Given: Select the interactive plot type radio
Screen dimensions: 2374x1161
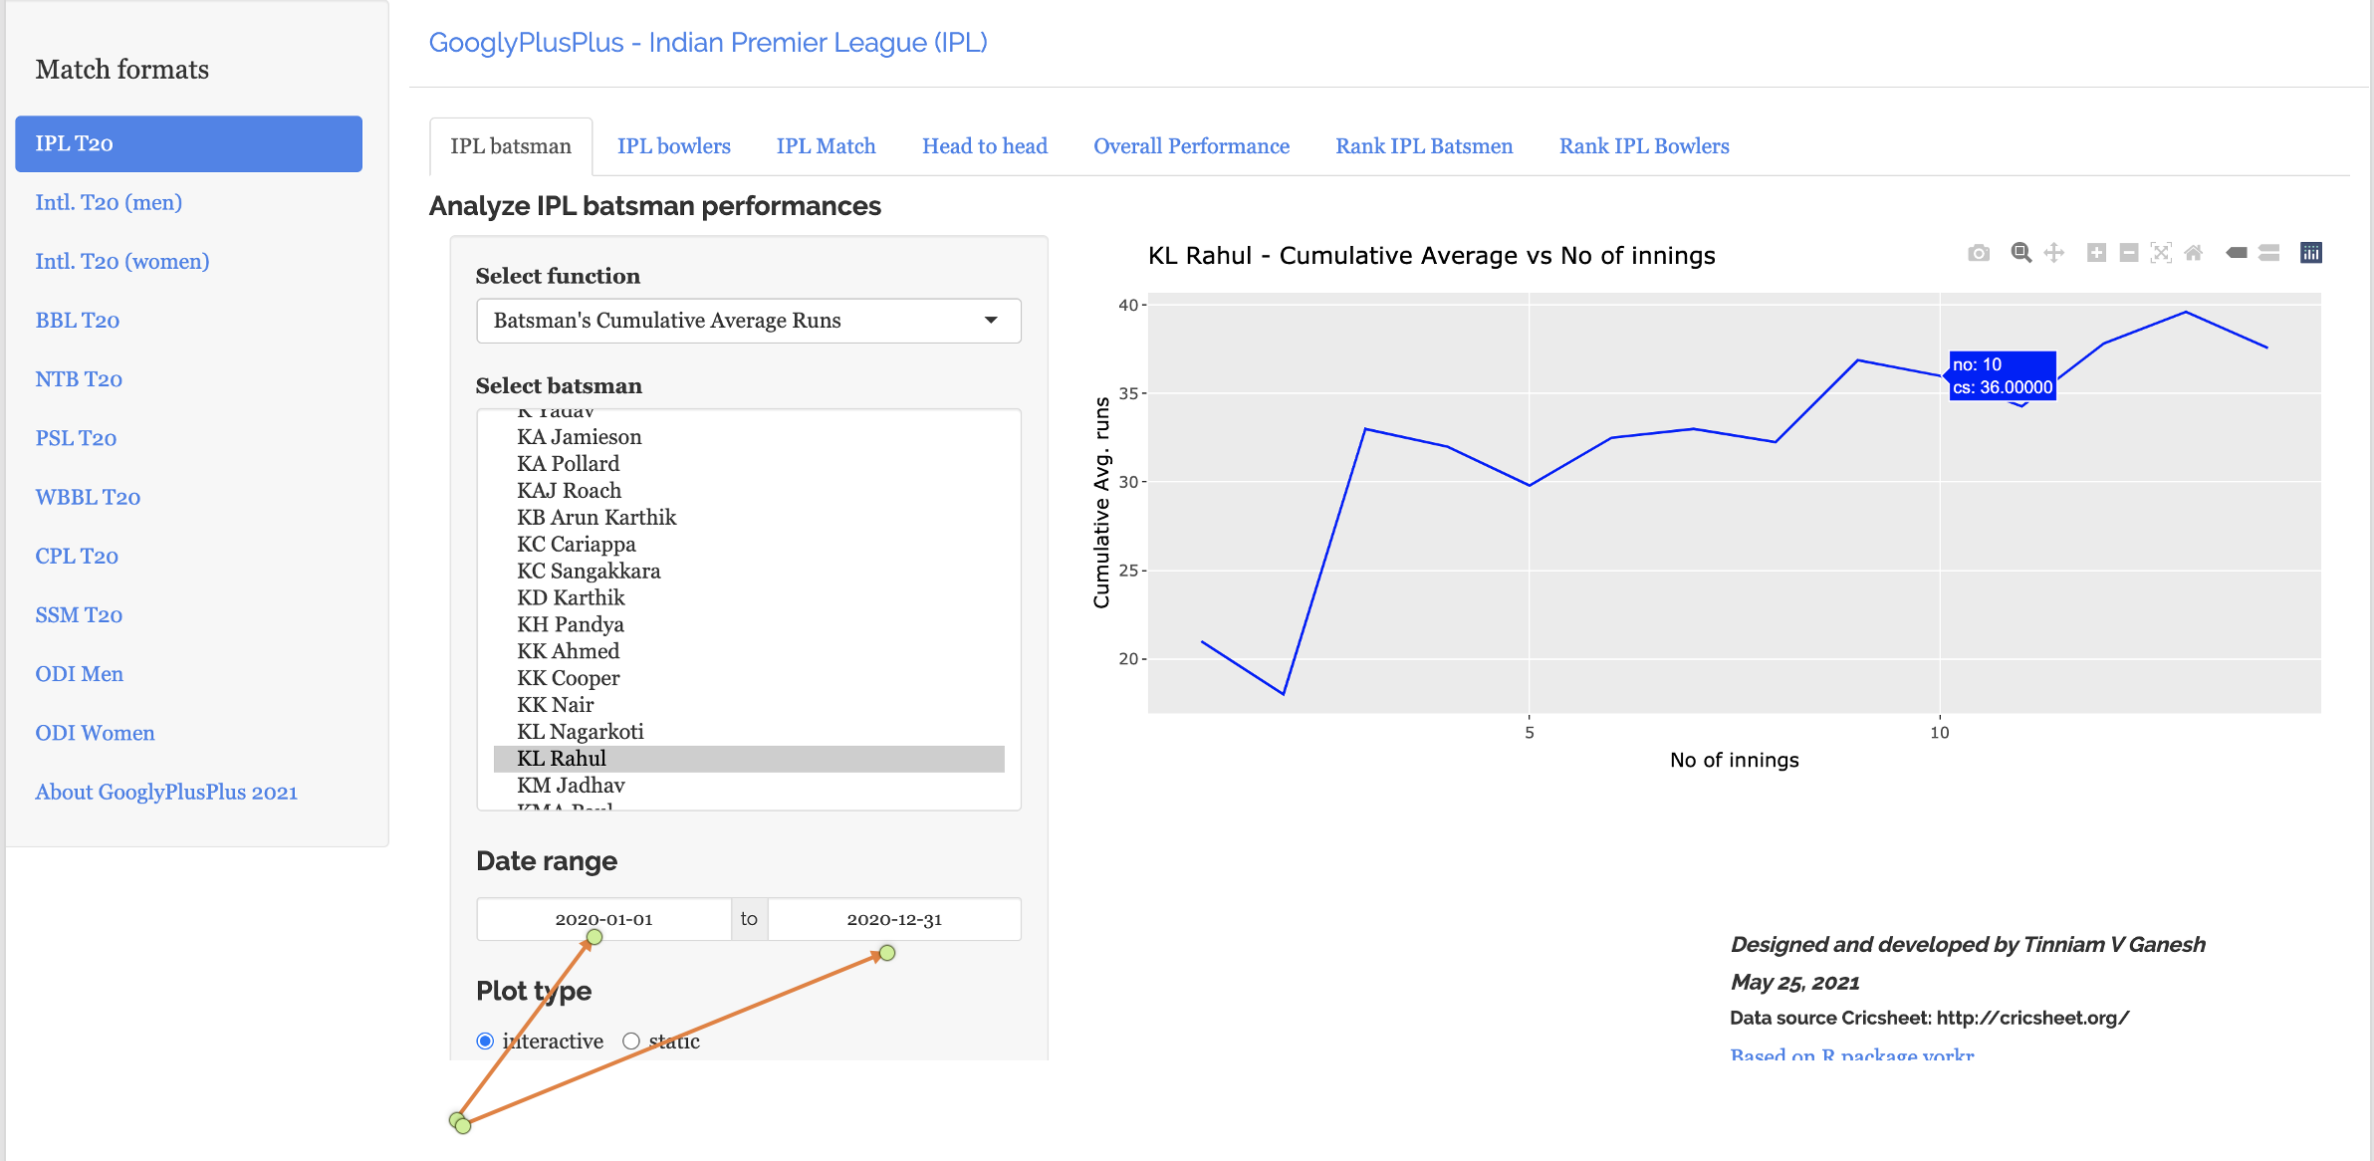Looking at the screenshot, I should (485, 1041).
